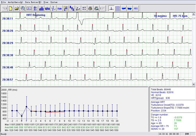
Task: Select the QTd analysis tool
Action: pos(47,8)
